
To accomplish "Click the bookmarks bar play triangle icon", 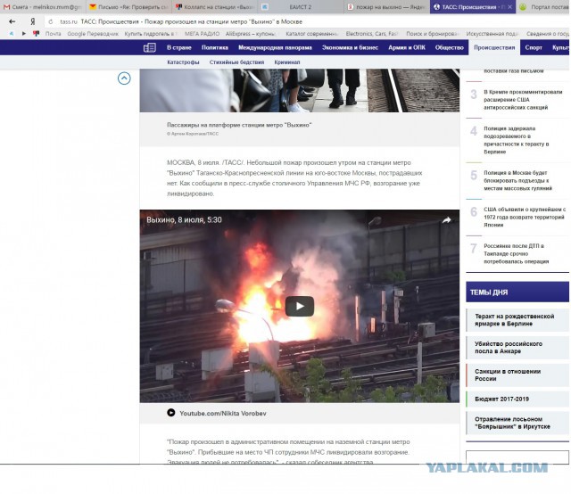I will [x=24, y=34].
